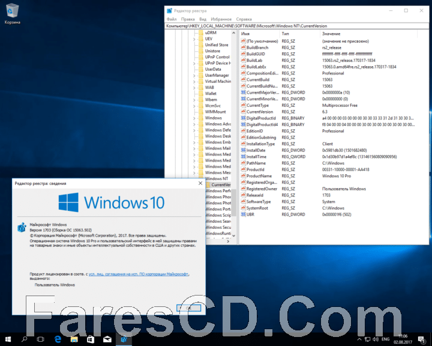Launch Microsoft Edge from taskbar
The width and height of the screenshot is (432, 346).
point(58,339)
